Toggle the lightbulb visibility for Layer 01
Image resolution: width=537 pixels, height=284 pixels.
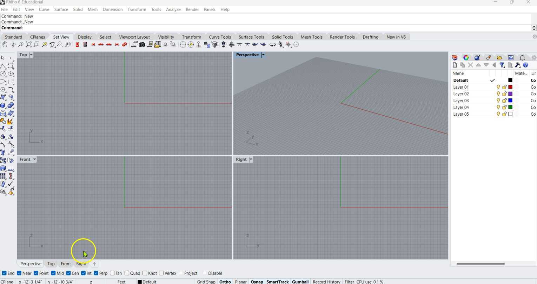498,87
